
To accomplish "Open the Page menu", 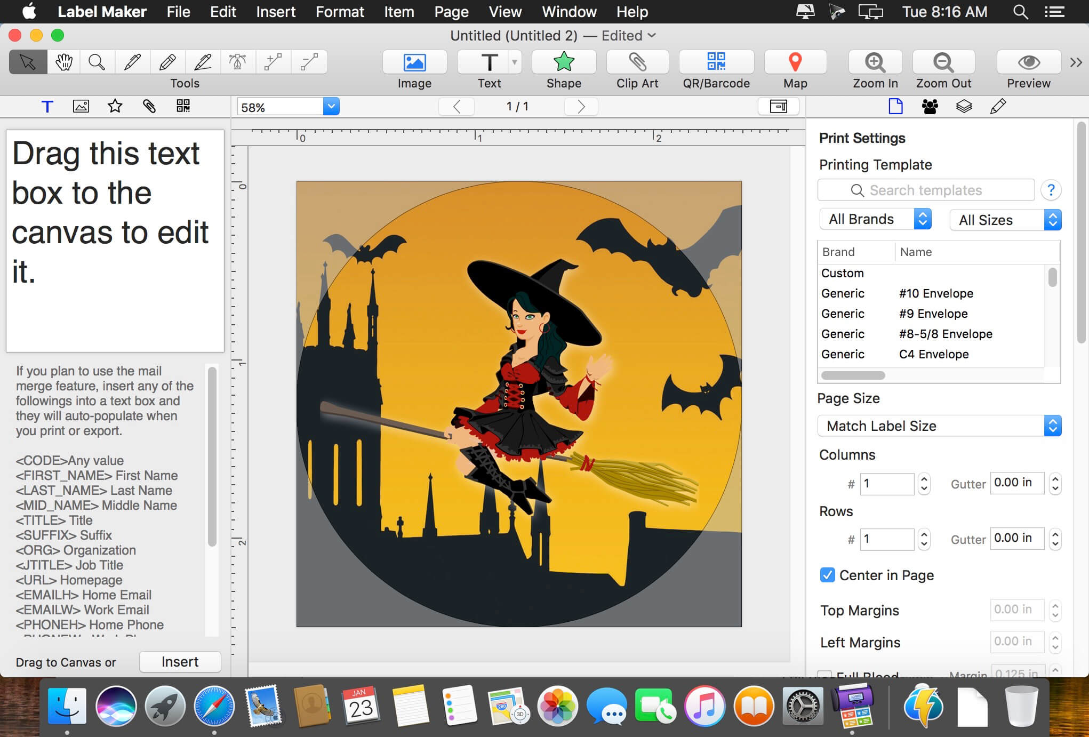I will (451, 12).
